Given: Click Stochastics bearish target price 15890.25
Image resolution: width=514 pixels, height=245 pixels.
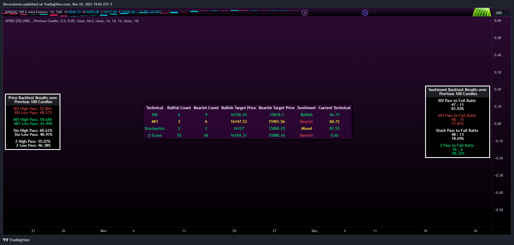Looking at the screenshot, I should (x=277, y=128).
